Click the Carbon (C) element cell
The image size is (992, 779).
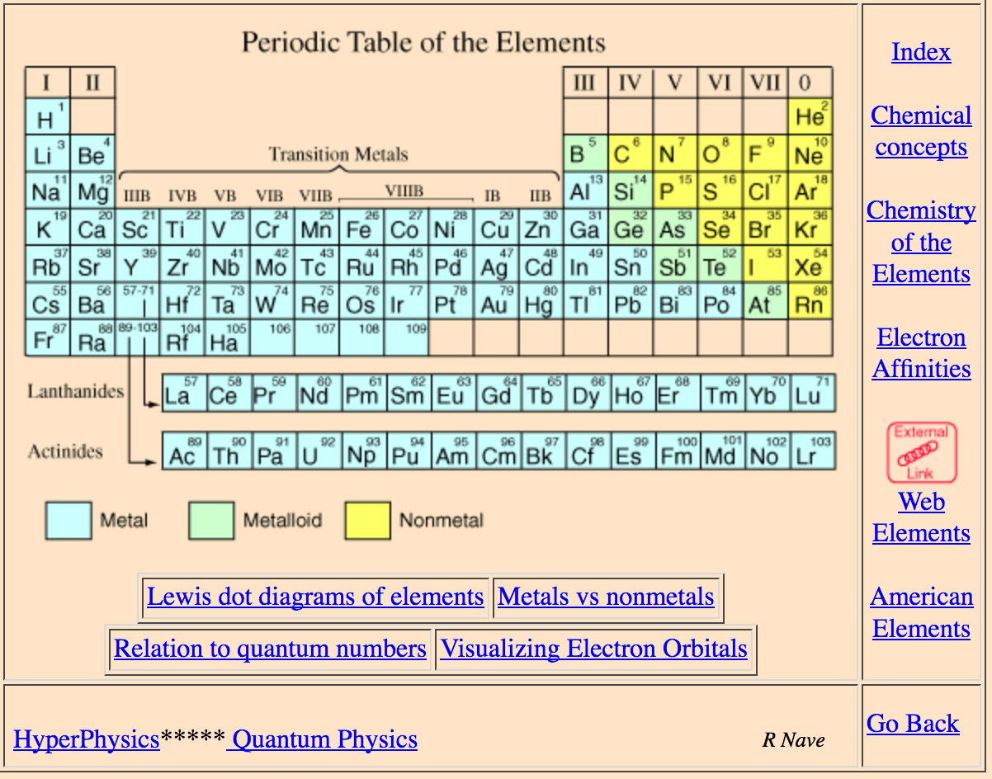pyautogui.click(x=631, y=153)
